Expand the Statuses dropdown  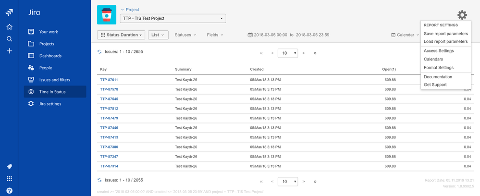click(185, 35)
